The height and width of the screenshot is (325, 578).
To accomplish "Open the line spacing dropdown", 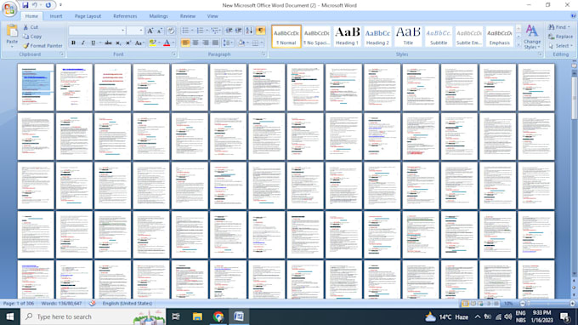I will 228,43.
